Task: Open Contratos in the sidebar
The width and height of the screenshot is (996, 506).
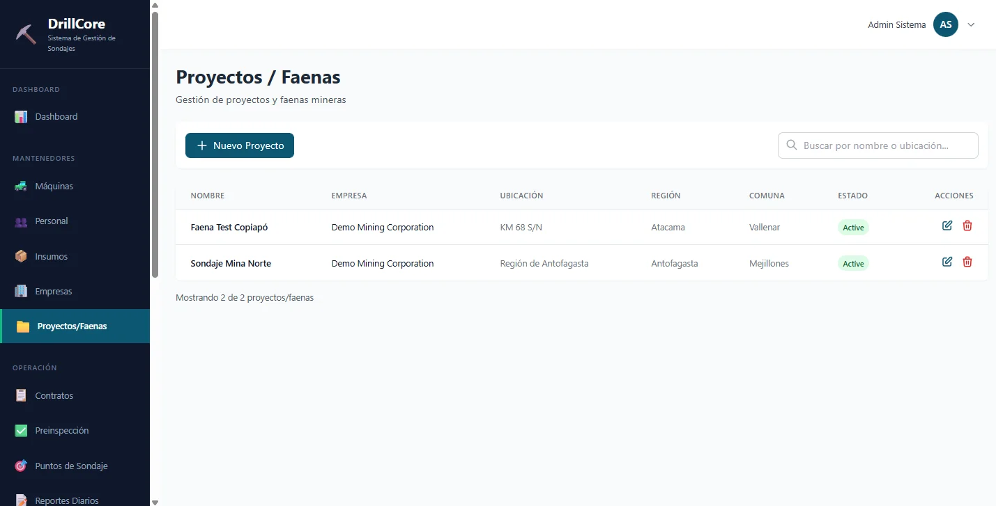Action: pos(54,395)
